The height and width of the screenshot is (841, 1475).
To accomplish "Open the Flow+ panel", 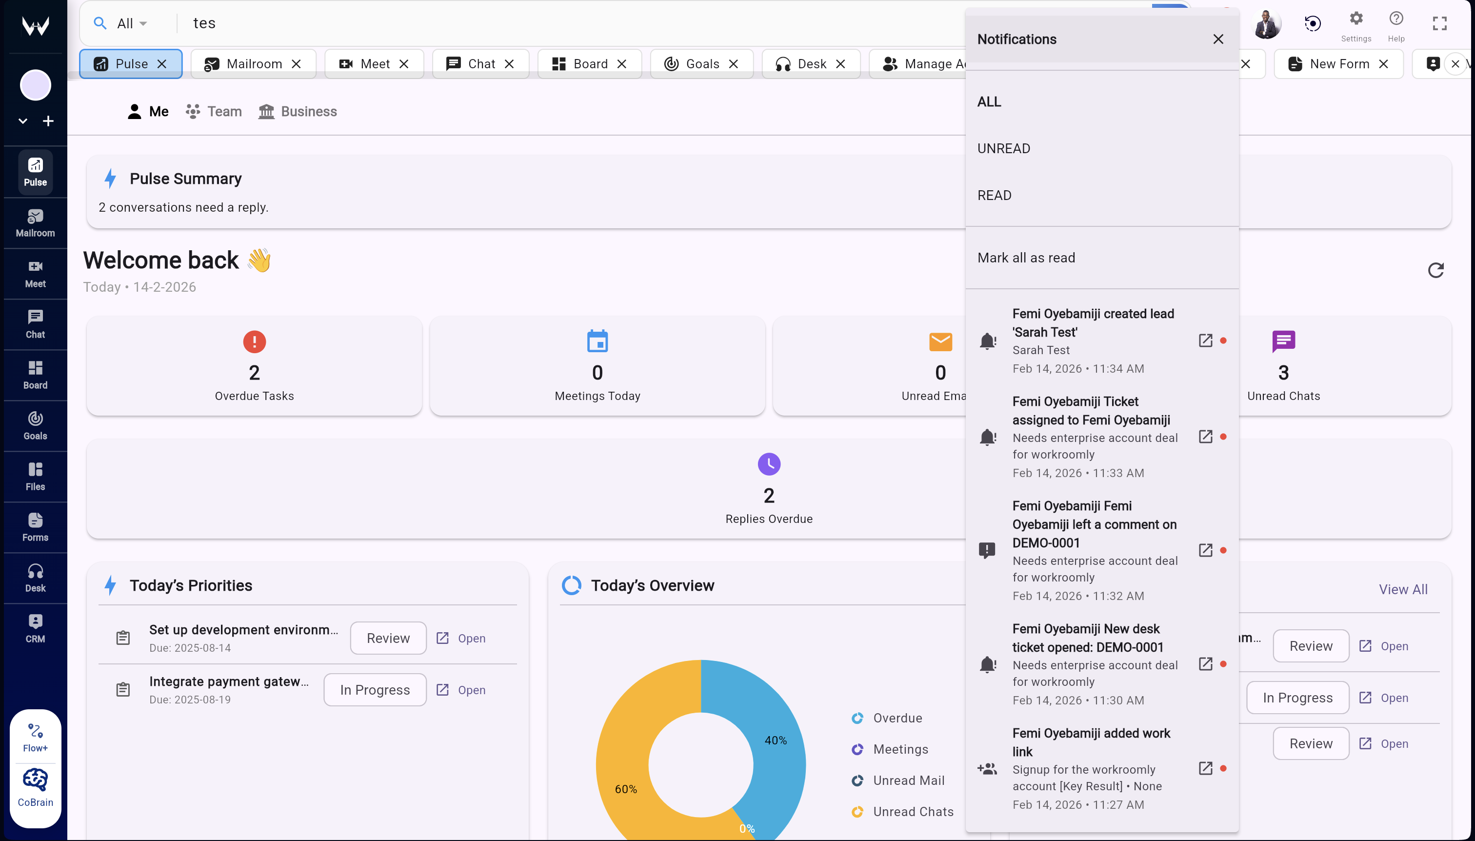I will click(x=35, y=735).
